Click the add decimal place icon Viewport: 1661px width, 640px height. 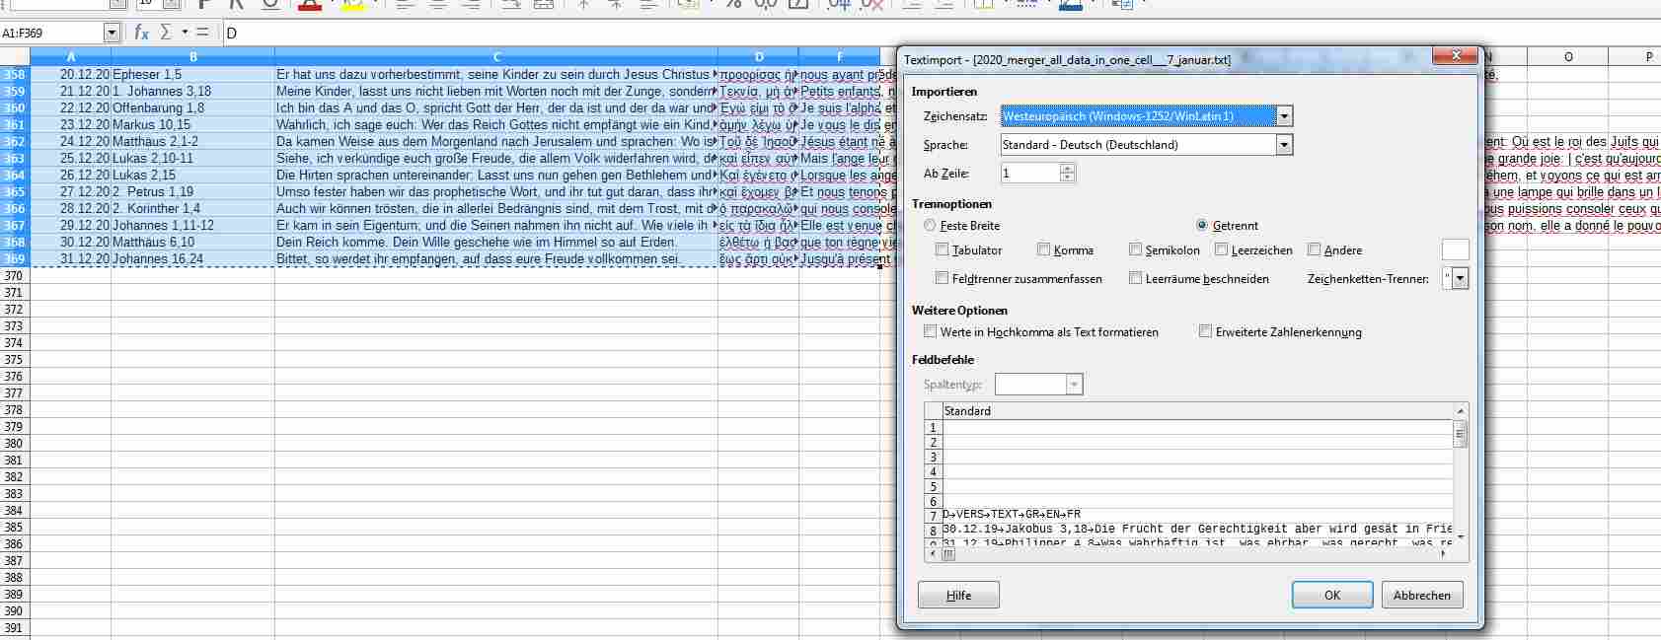coord(840,4)
